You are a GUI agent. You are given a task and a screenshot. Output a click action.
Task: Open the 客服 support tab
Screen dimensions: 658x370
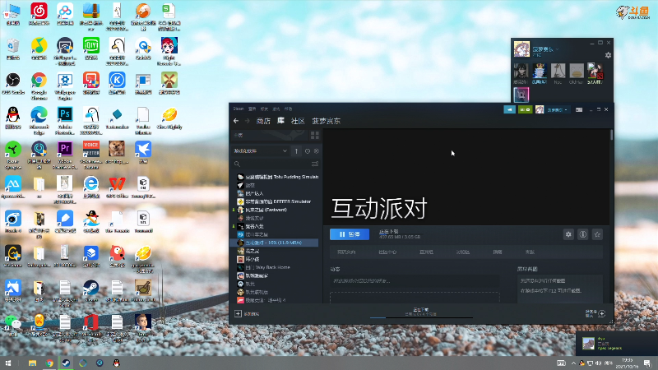click(x=530, y=252)
